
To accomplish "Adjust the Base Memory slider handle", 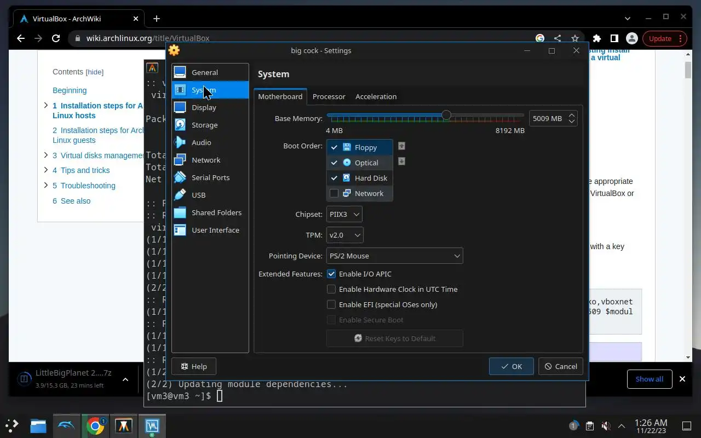I will click(446, 115).
